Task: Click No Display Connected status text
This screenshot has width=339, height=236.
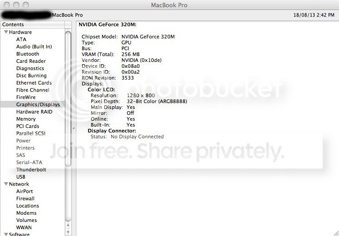Action: coord(137,137)
